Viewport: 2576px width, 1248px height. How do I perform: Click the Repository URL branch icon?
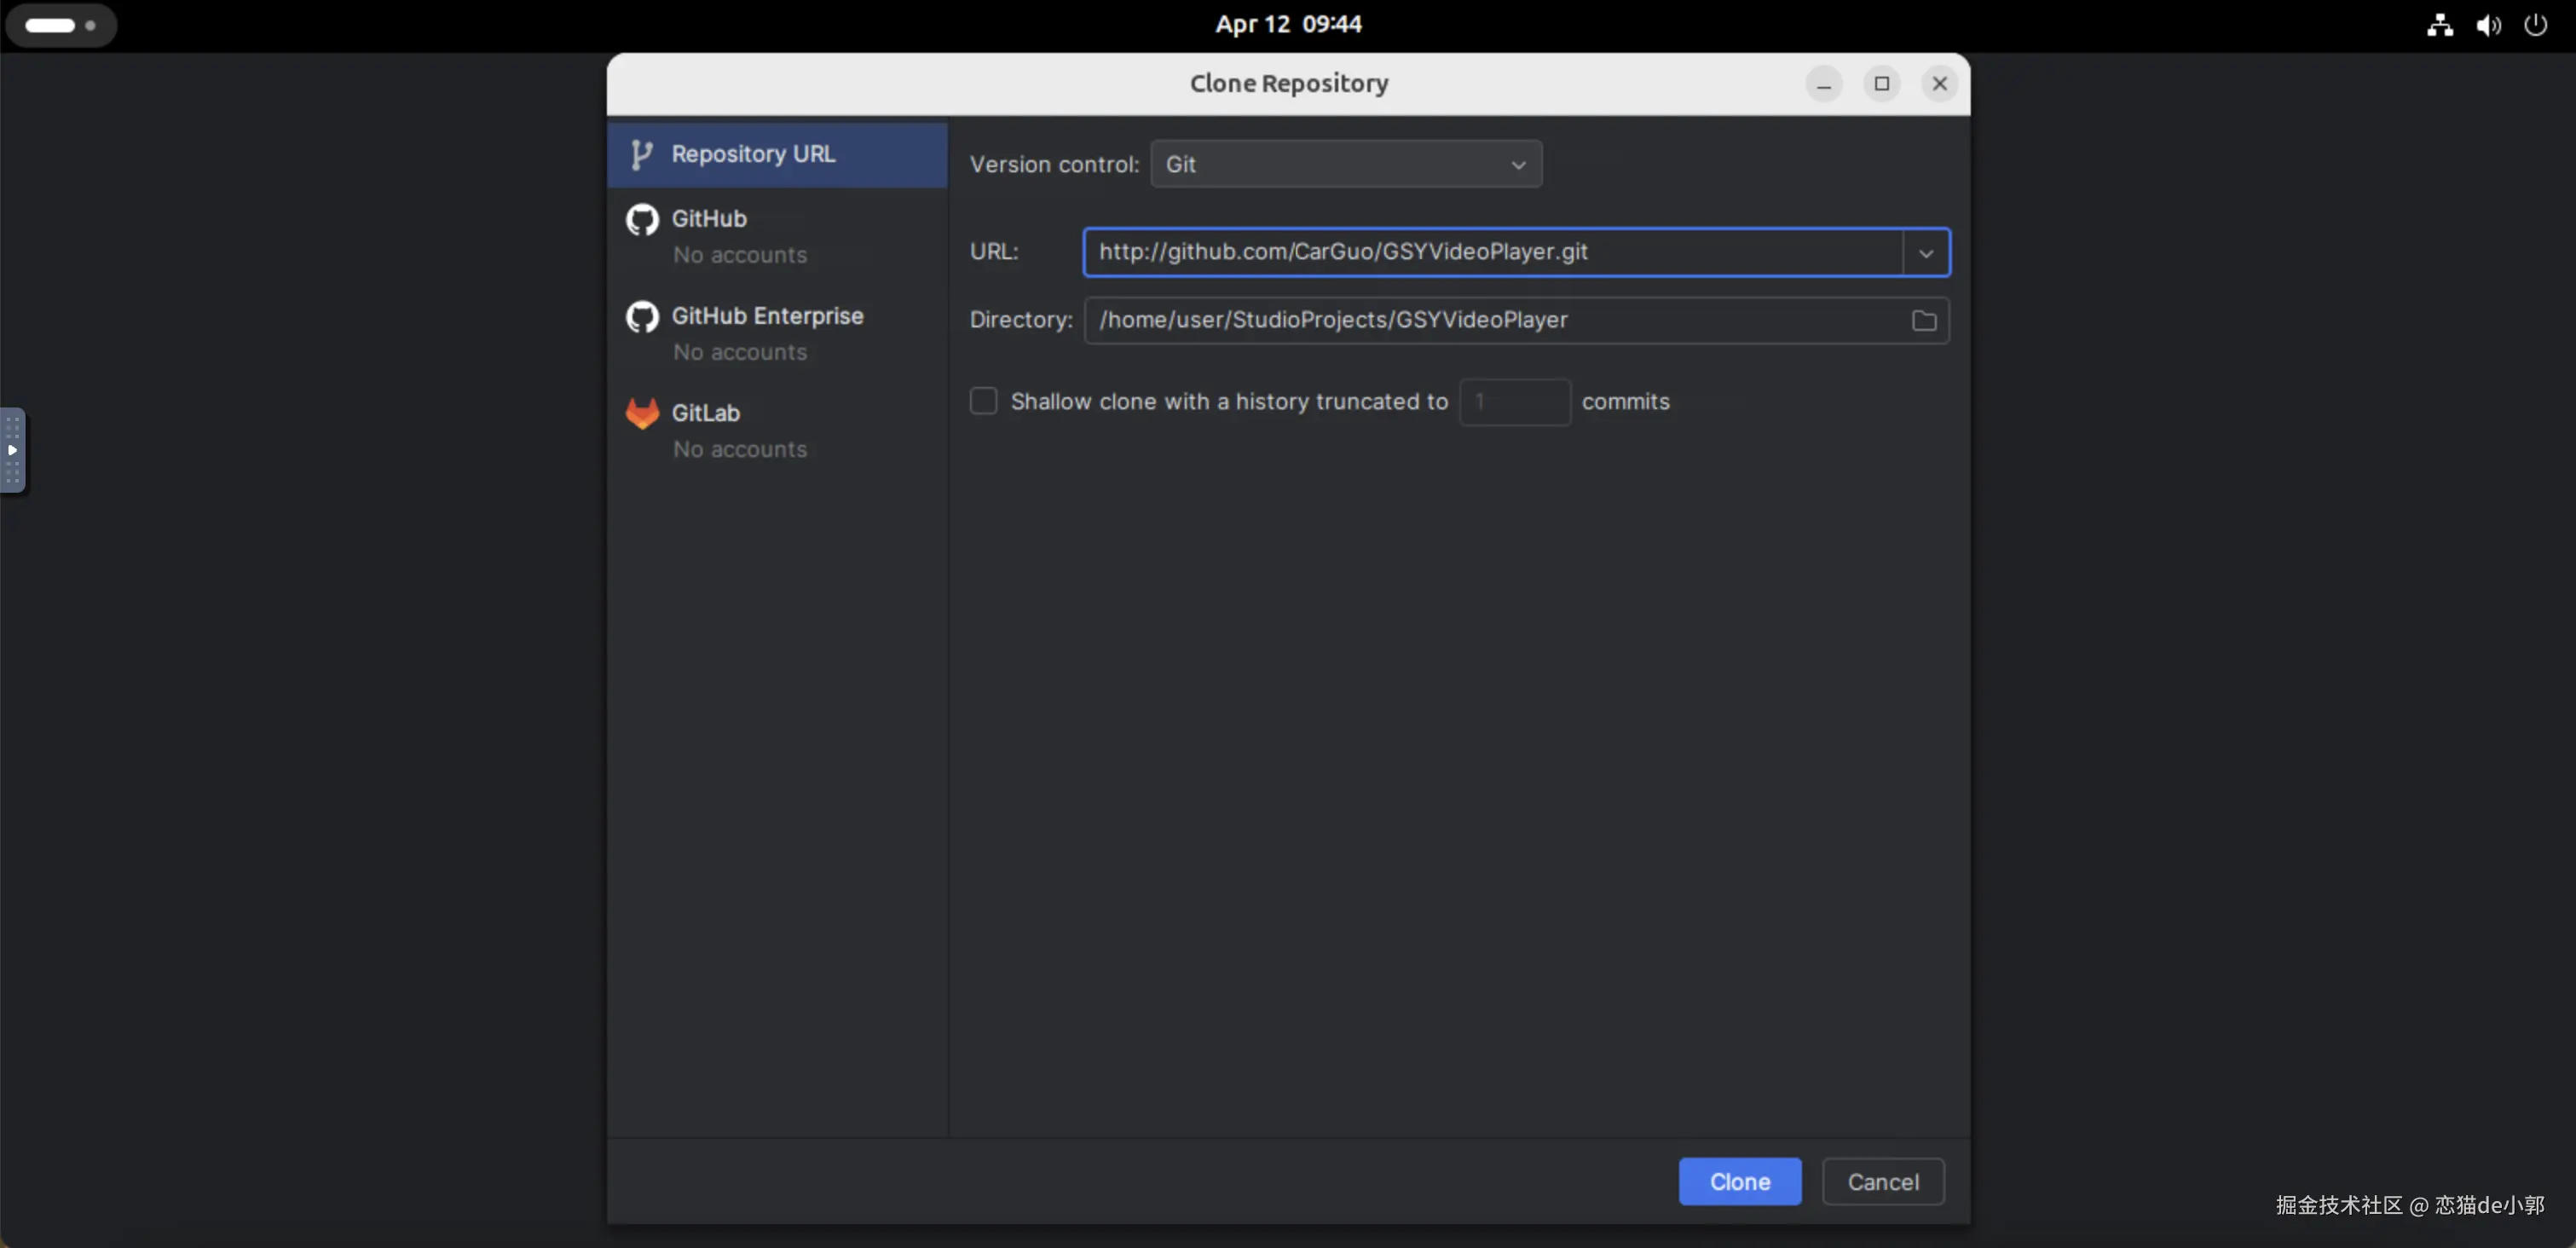click(x=641, y=154)
